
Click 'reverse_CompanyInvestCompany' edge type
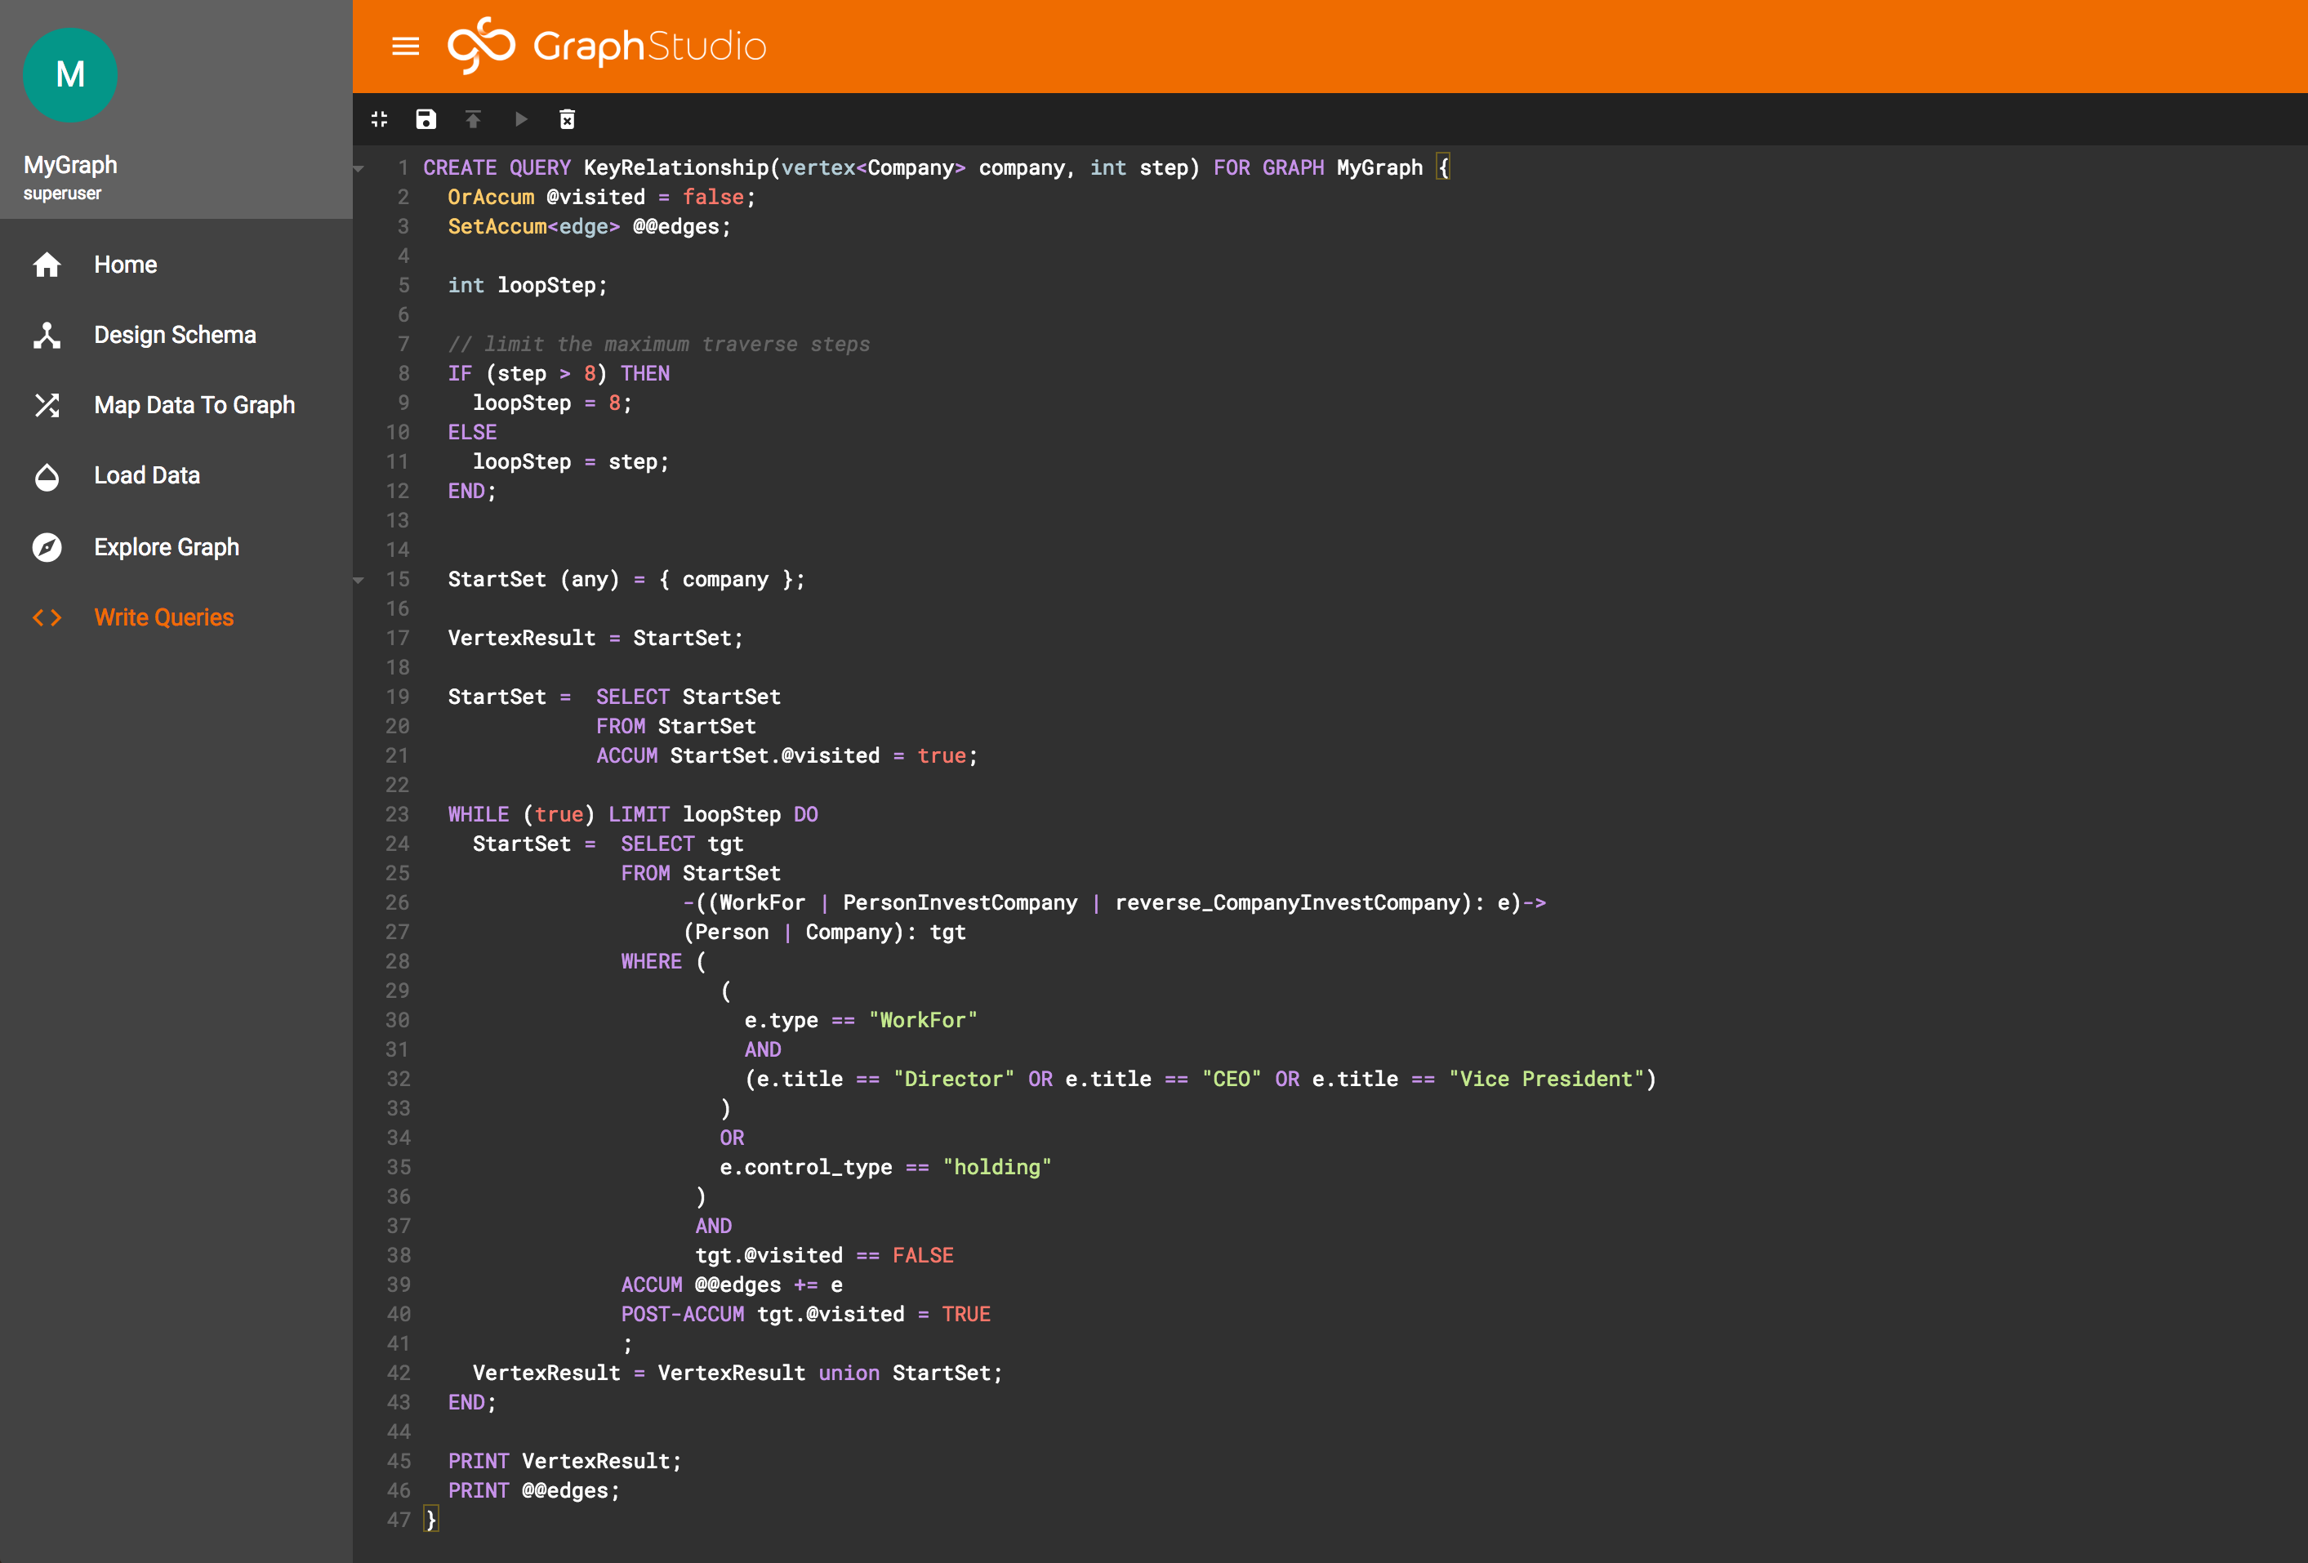1288,902
